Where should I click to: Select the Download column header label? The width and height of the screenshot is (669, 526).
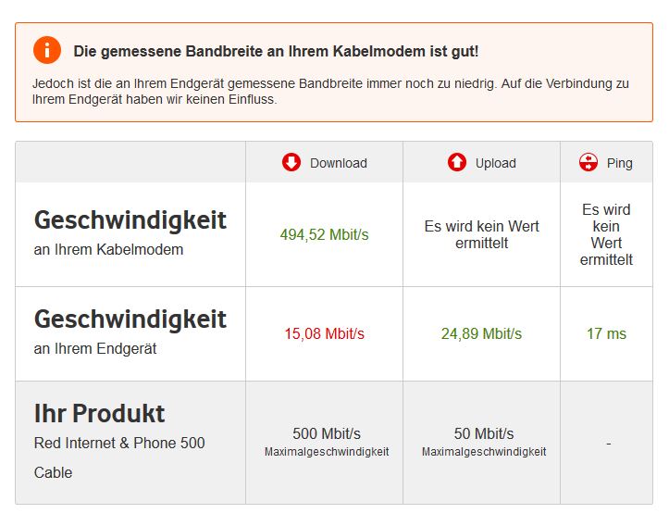point(339,163)
